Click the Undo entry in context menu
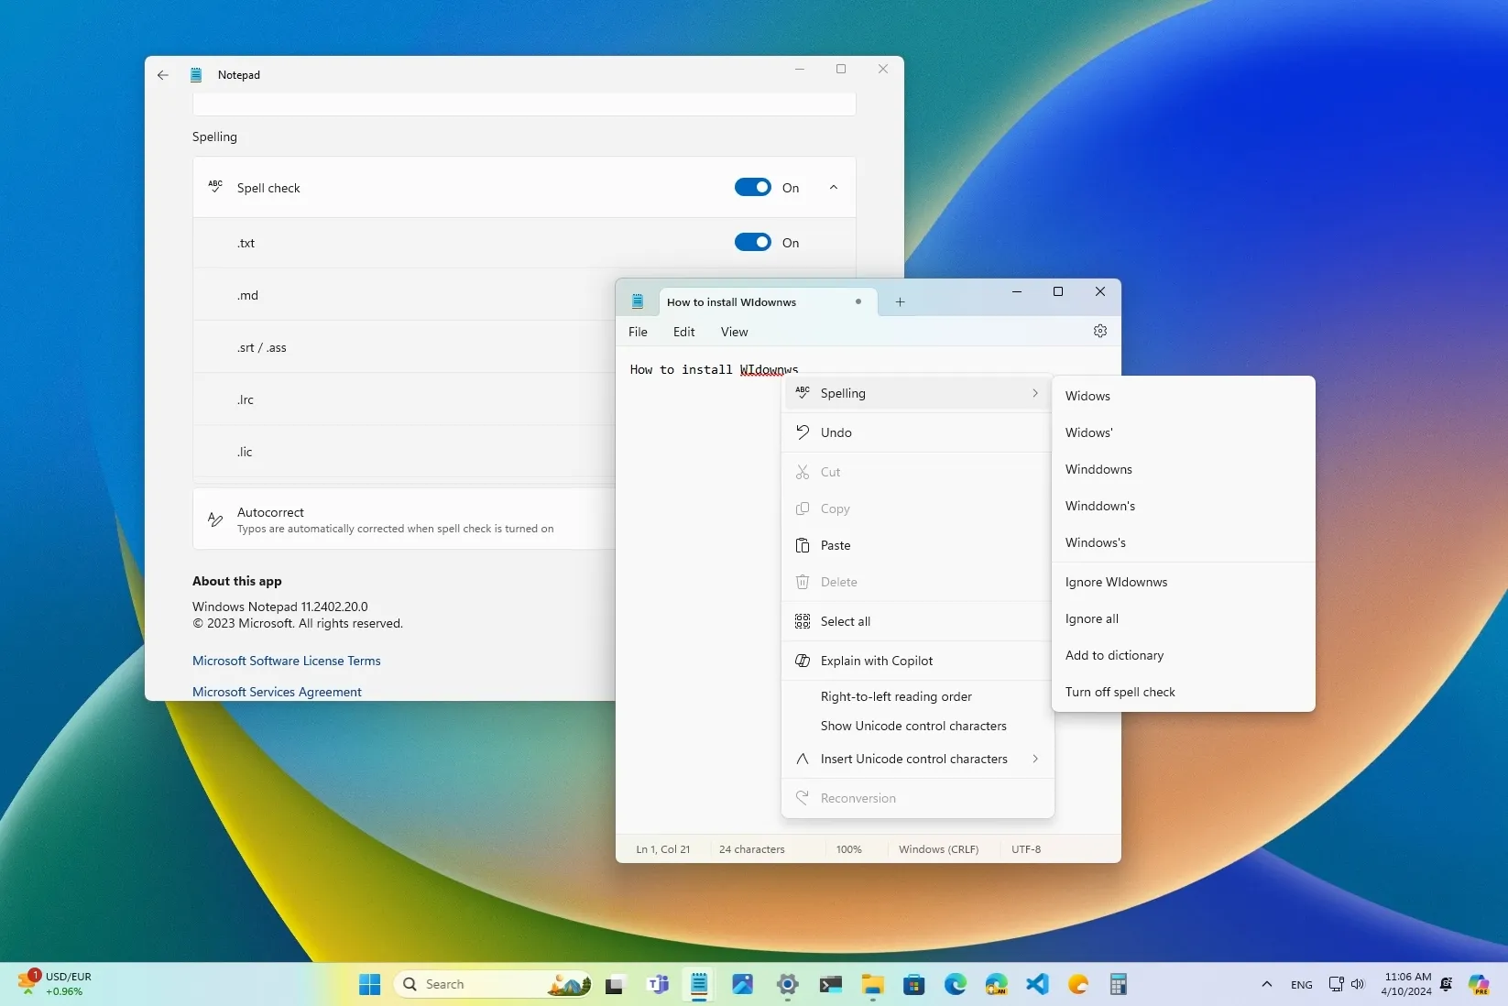Image resolution: width=1508 pixels, height=1006 pixels. point(917,432)
